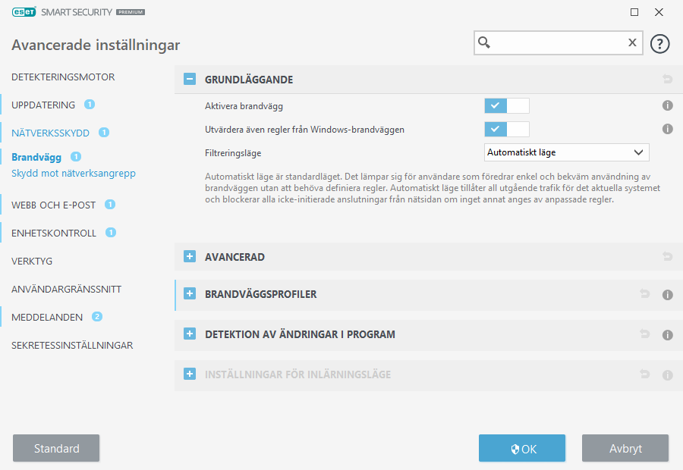Viewport: 683px width, 470px height.
Task: Click the ESET logo in title bar
Action: [x=24, y=12]
